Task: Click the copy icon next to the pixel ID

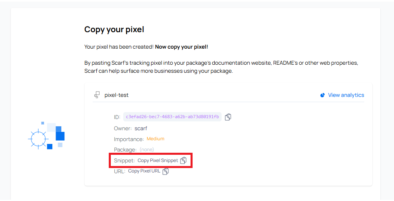Action: (x=228, y=117)
